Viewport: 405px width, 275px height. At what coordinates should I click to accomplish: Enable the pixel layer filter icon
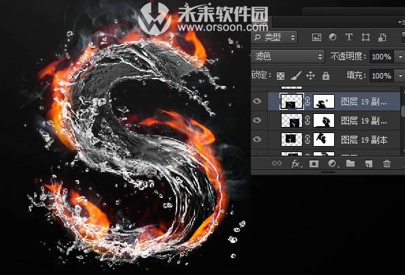[x=316, y=38]
